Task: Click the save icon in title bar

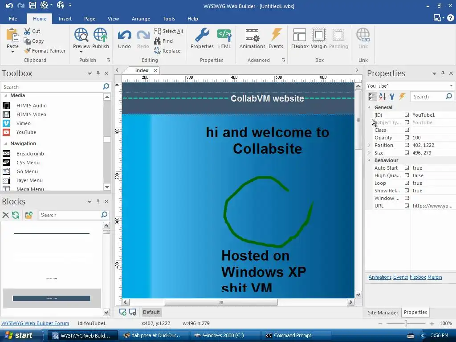Action: (33, 5)
